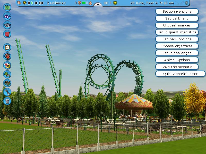Expand the top status bar tab
Viewport: 206px width, 154px height.
pos(98,4)
